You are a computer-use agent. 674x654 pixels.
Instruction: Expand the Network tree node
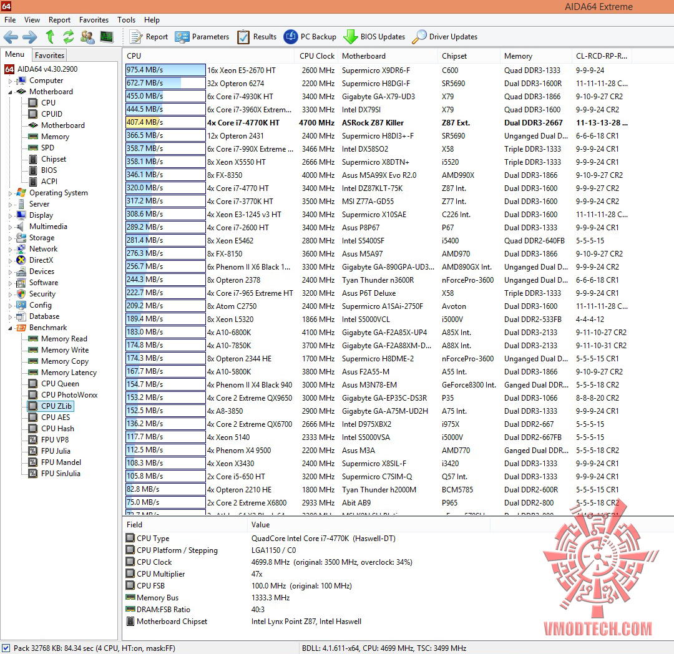click(11, 249)
